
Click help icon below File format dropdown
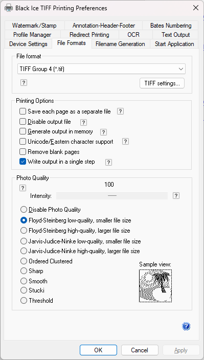click(x=24, y=83)
